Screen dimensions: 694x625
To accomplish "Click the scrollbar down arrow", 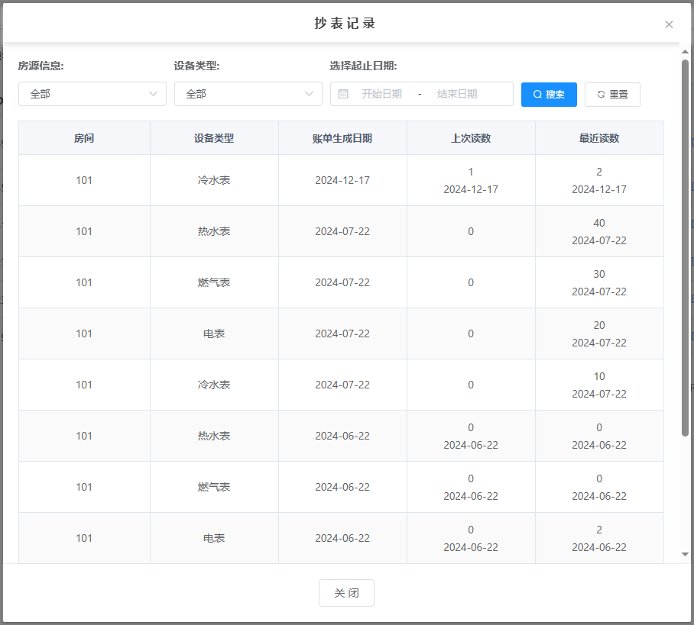I will (686, 555).
